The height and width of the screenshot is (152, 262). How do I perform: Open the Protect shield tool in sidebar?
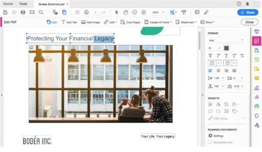pos(257,116)
